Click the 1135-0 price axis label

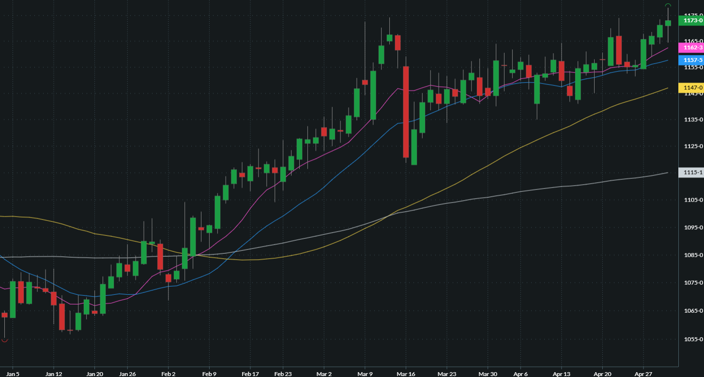pos(693,119)
